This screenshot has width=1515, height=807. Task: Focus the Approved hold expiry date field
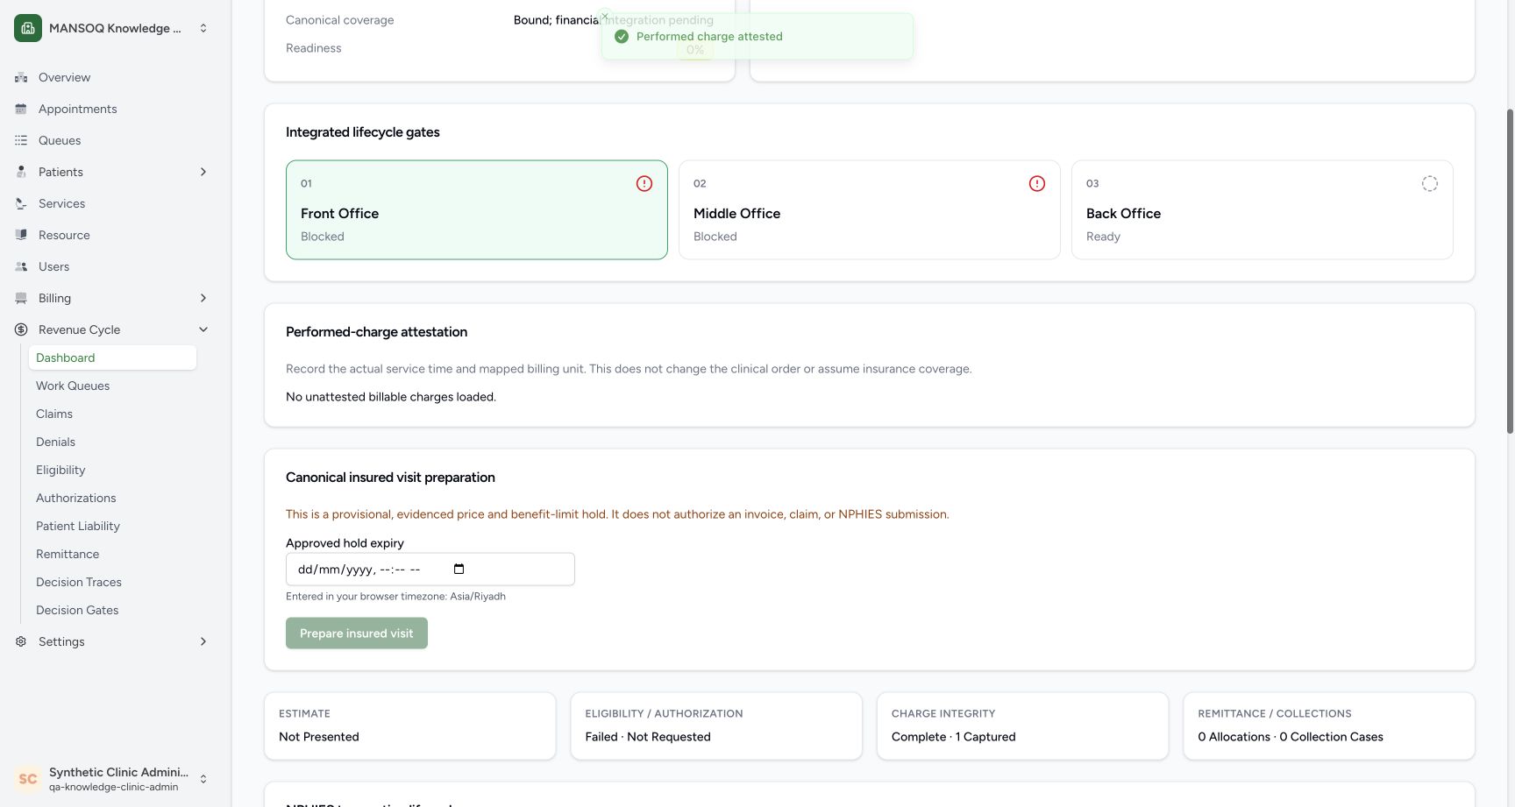click(x=430, y=569)
